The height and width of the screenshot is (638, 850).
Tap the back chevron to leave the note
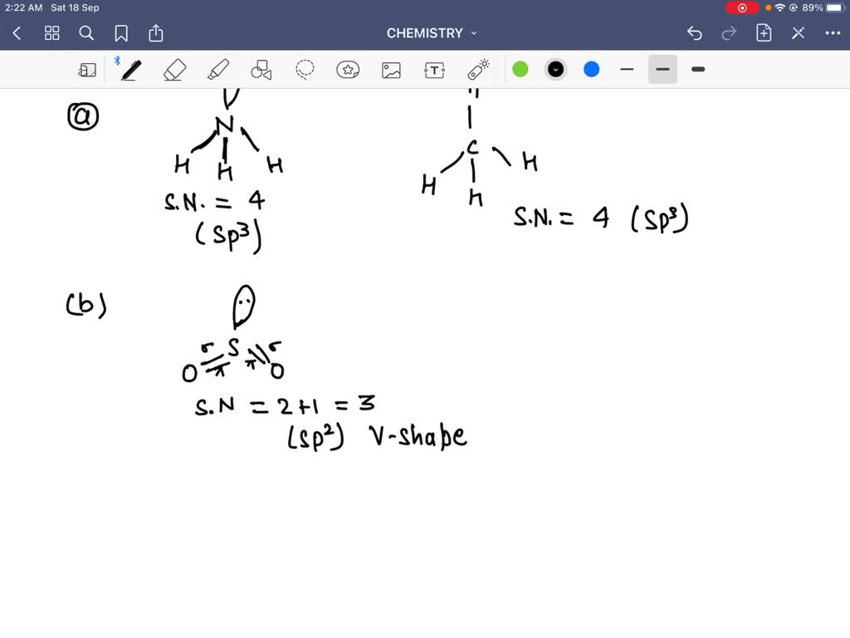point(17,32)
